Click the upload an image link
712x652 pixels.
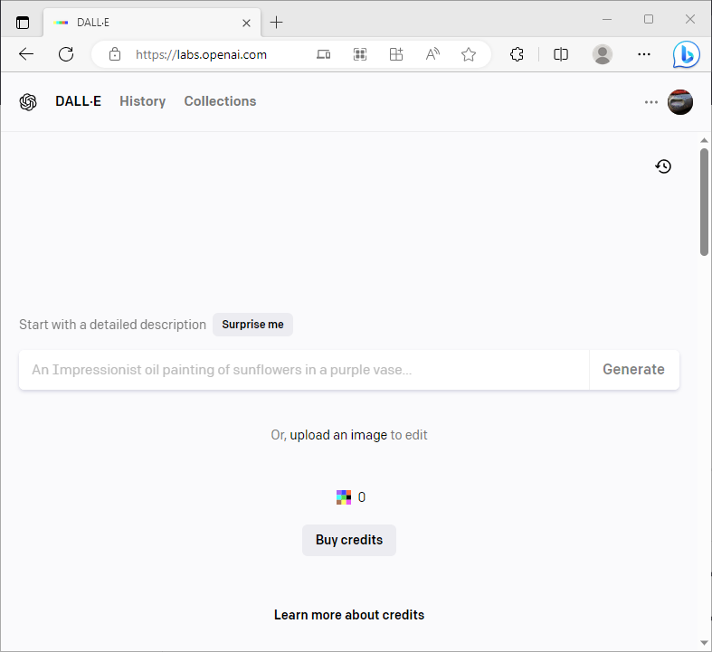338,435
